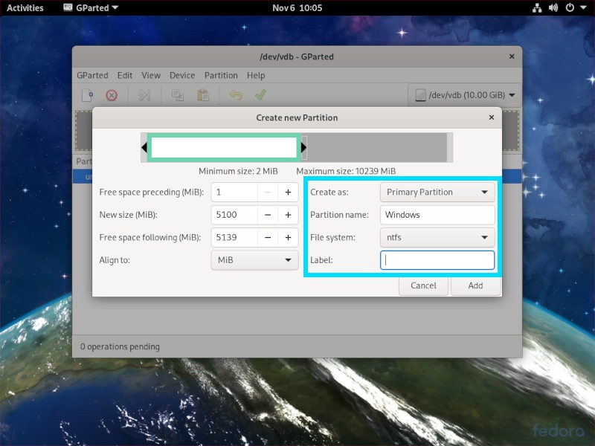Image resolution: width=595 pixels, height=446 pixels.
Task: Click the Add button
Action: 475,285
